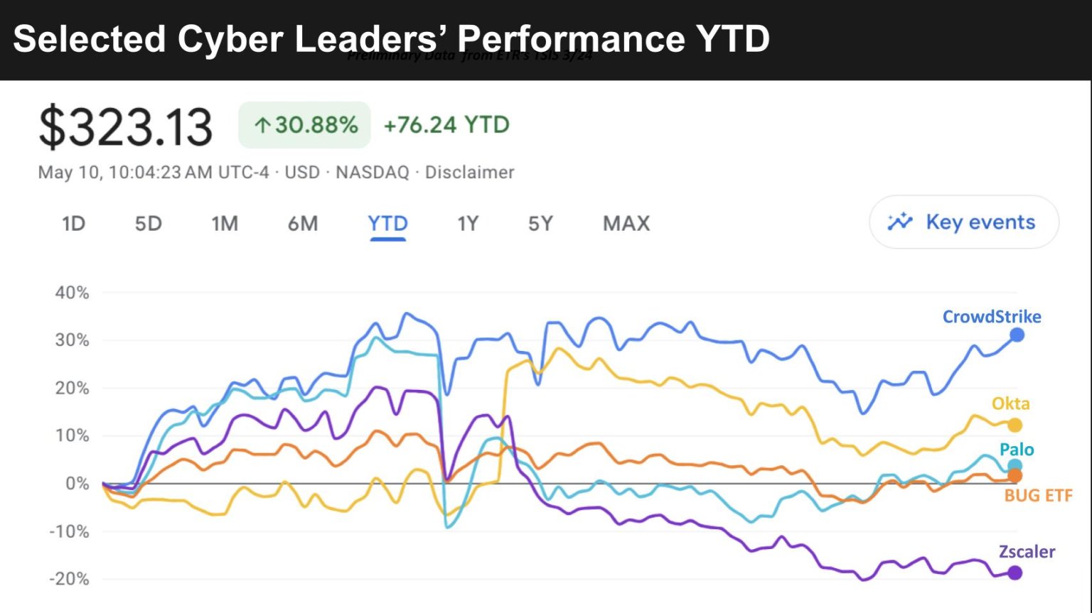Viewport: 1092px width, 613px height.
Task: Click the Okta yellow endpoint dot
Action: point(1015,425)
